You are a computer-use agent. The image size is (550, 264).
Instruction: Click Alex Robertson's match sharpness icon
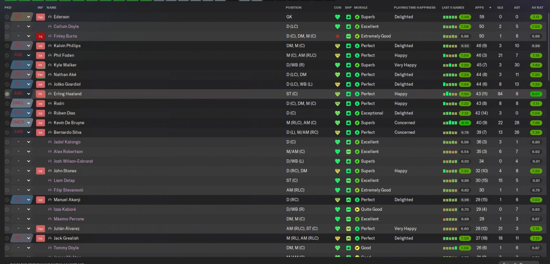(x=348, y=152)
